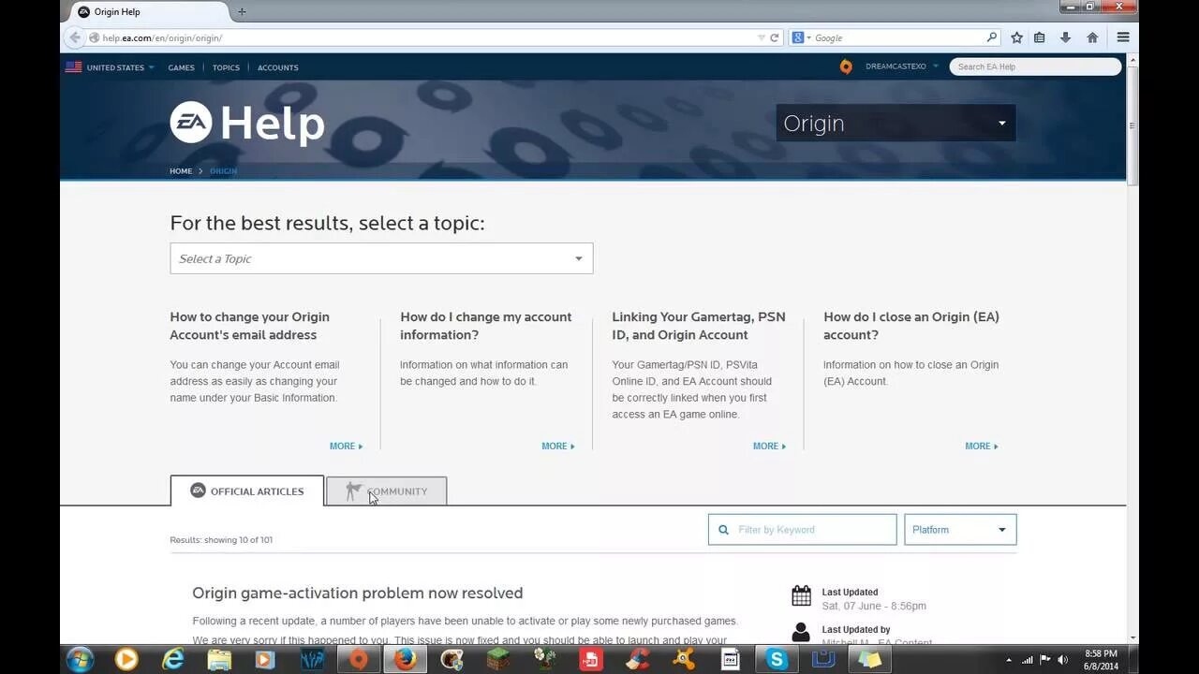The width and height of the screenshot is (1199, 674).
Task: Switch to the Community tab
Action: tap(386, 491)
